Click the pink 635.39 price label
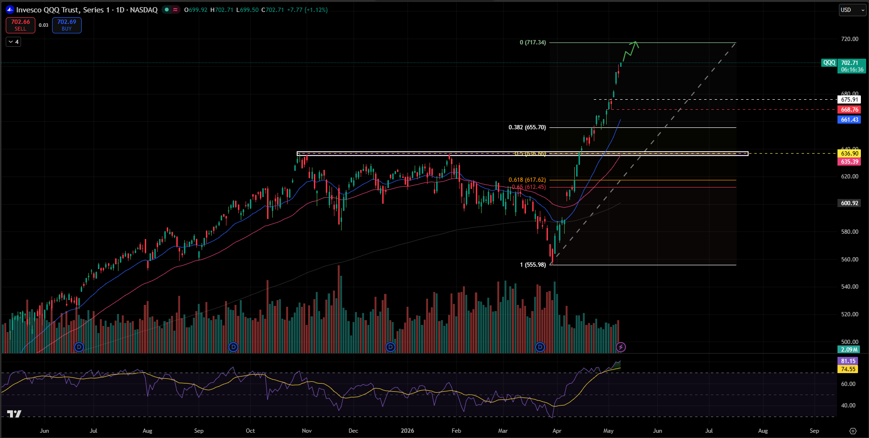The height and width of the screenshot is (438, 869). click(849, 162)
